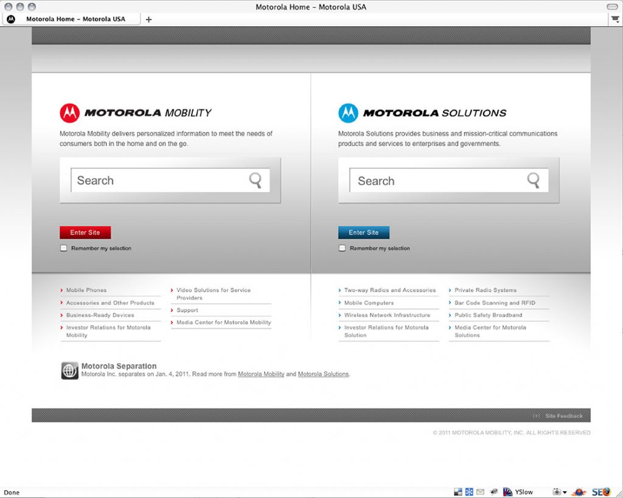Viewport: 623px width, 498px height.
Task: Open the screenshot camera dropdown arrow
Action: tap(565, 493)
